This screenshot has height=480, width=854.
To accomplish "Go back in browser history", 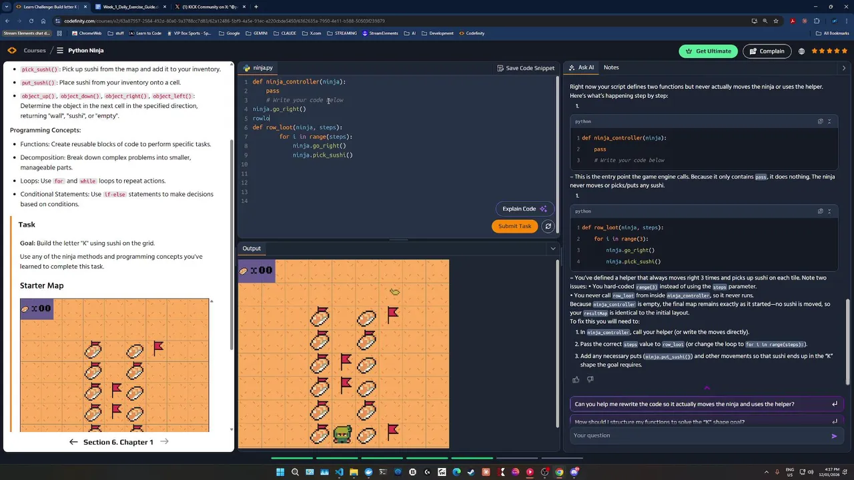I will tap(7, 21).
